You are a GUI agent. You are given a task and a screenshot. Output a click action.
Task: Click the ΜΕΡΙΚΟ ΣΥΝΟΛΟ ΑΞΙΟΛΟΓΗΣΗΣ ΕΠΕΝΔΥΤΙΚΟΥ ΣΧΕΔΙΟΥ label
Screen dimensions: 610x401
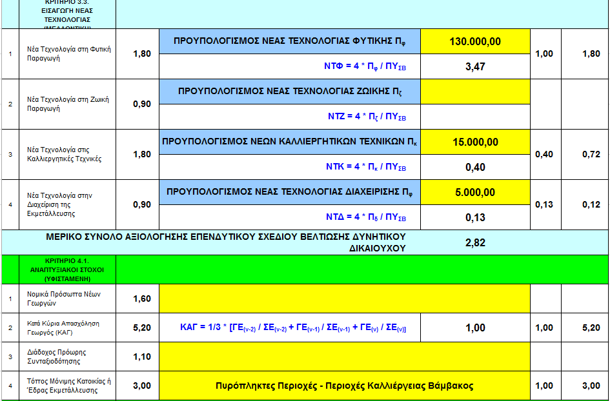pos(226,242)
